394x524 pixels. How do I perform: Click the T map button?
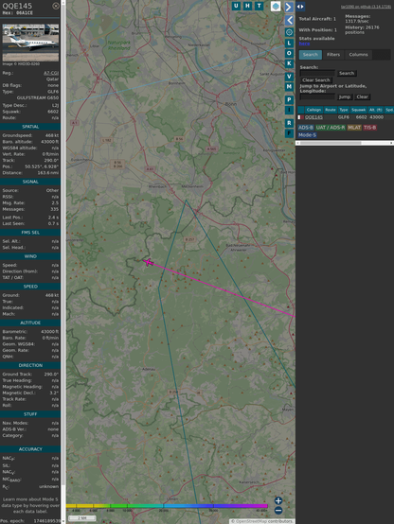coord(260,6)
